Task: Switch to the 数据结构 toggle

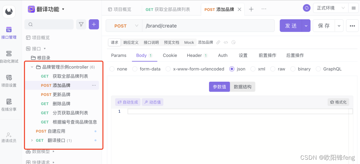Action: [x=242, y=87]
